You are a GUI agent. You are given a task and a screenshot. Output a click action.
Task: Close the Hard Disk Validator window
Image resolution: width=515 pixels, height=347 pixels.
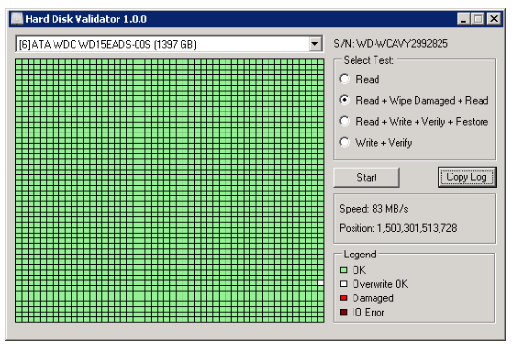(x=494, y=19)
